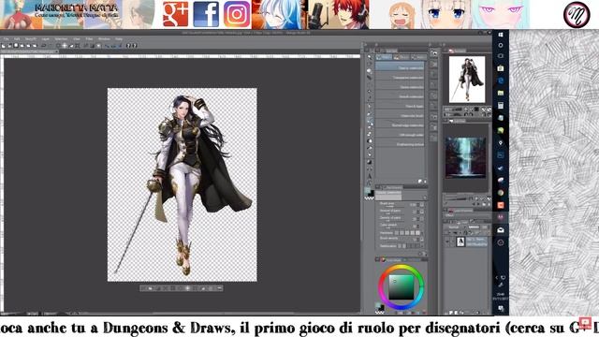The width and height of the screenshot is (599, 337).
Task: Set Hardness to the last square level
Action: coord(417,233)
